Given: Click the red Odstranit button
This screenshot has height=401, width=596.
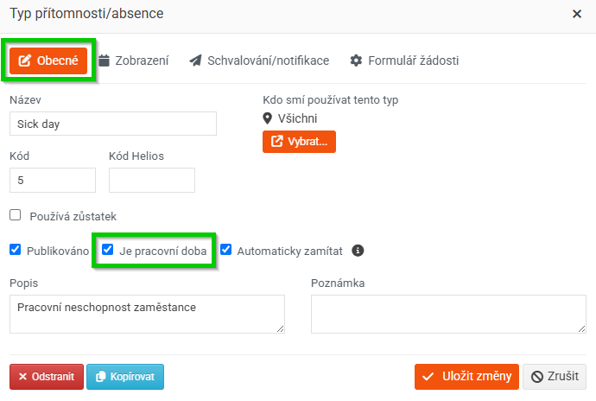Looking at the screenshot, I should 47,377.
